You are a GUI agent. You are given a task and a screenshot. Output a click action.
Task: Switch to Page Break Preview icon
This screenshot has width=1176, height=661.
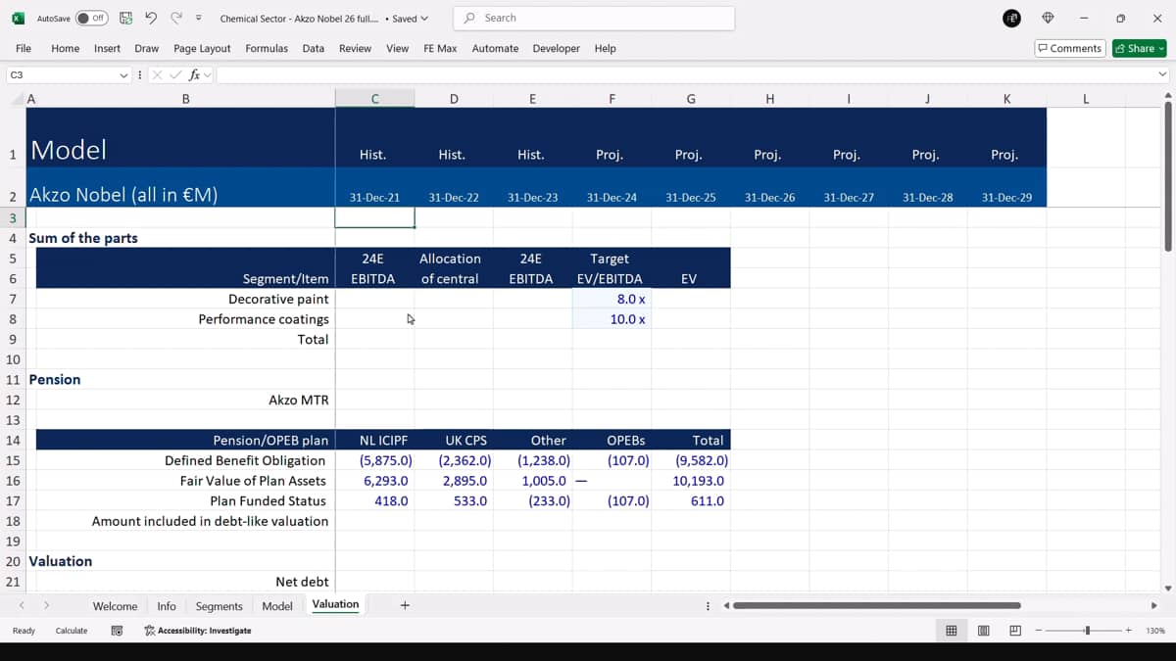pyautogui.click(x=1015, y=631)
